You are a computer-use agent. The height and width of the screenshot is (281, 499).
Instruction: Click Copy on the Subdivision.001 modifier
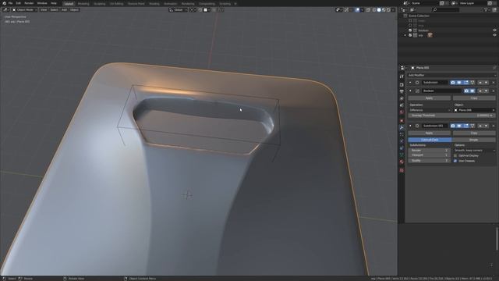coord(474,133)
